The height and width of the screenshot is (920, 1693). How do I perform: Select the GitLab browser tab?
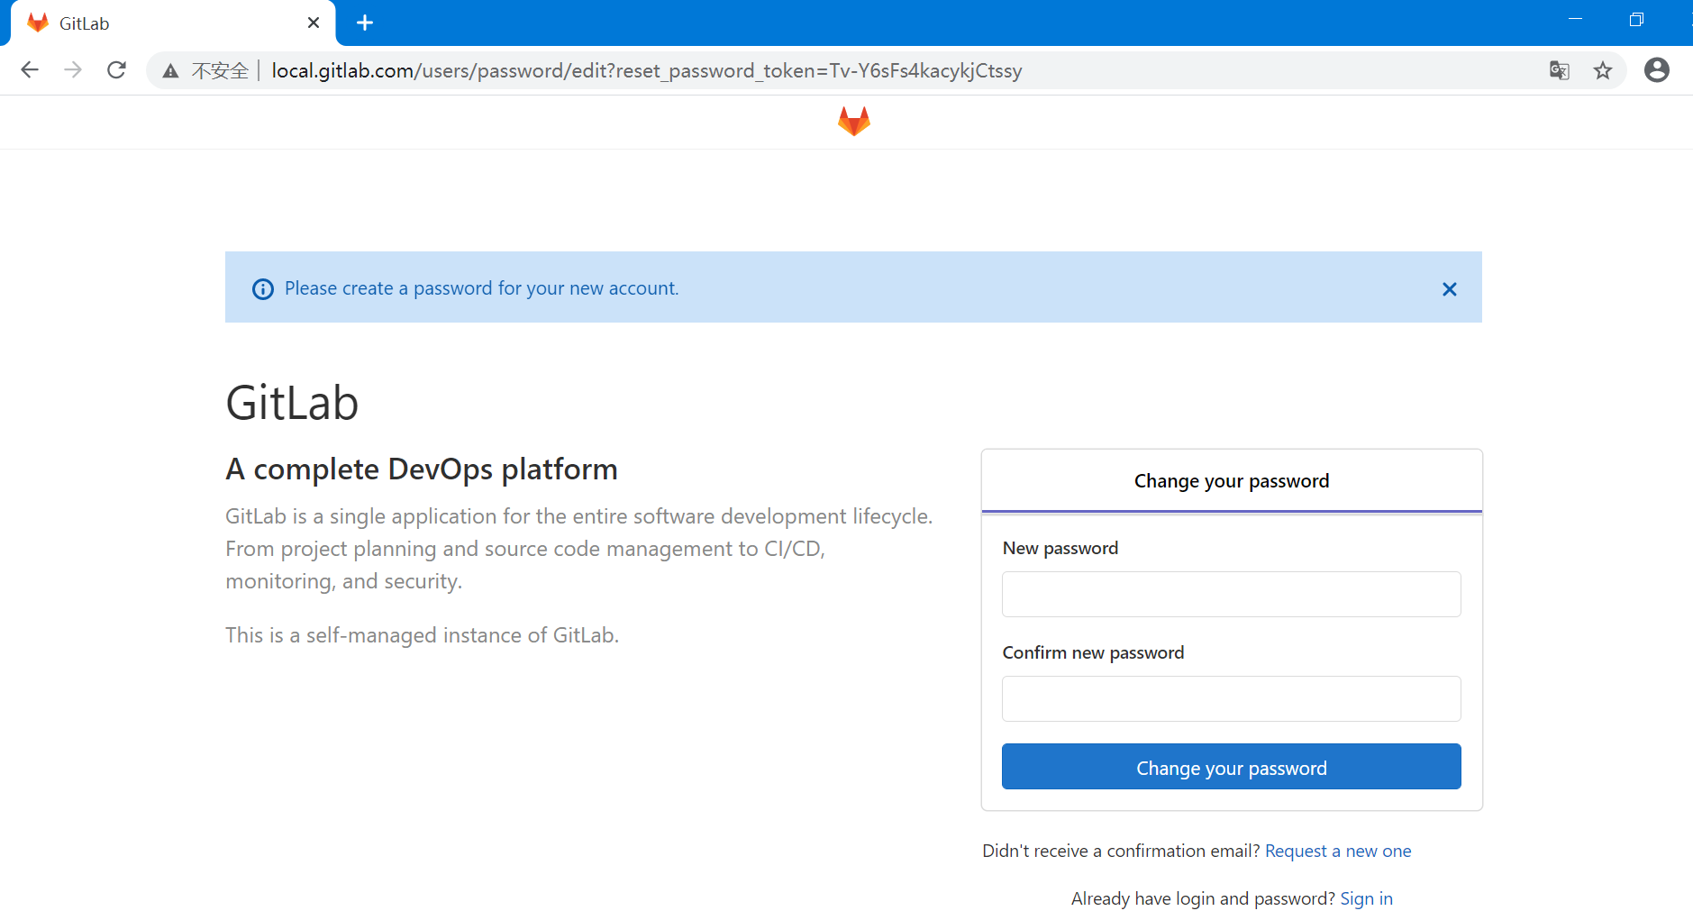point(173,23)
